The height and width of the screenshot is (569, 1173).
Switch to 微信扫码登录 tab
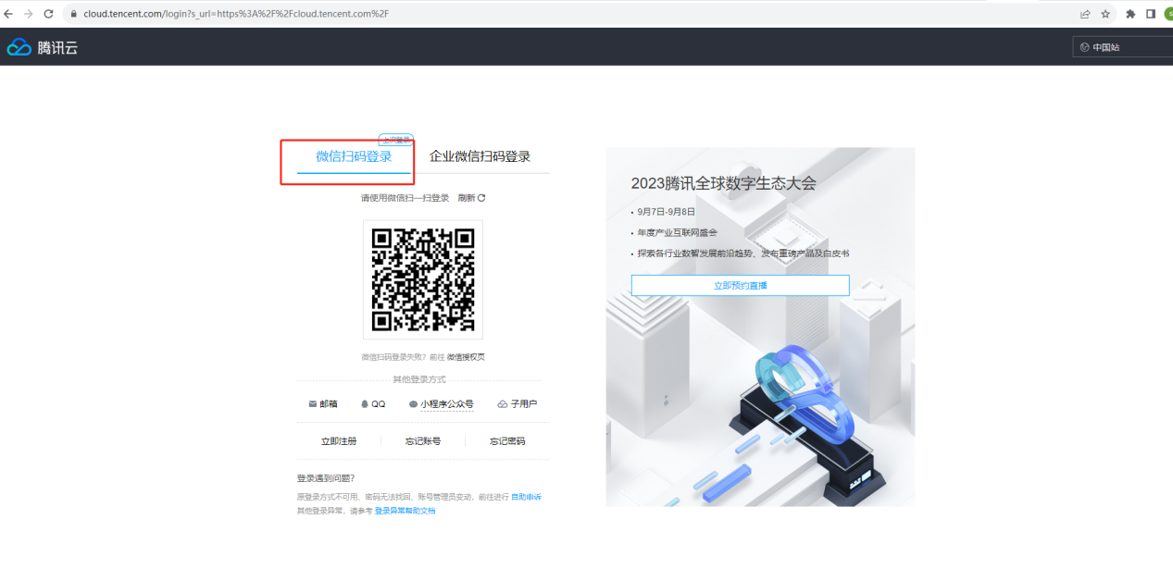click(x=354, y=157)
